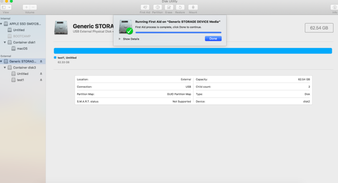Click the "External" location value
This screenshot has height=183, width=338.
(186, 79)
